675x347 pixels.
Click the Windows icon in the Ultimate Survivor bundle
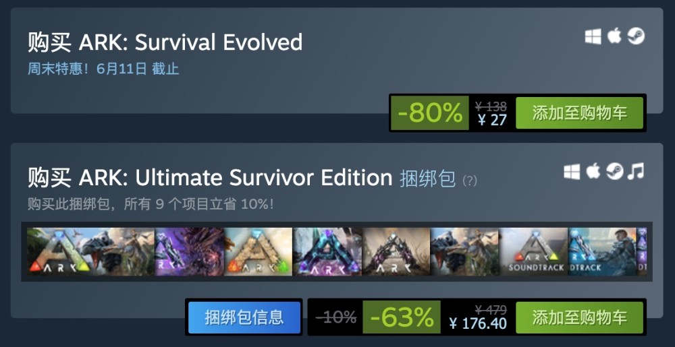point(572,172)
